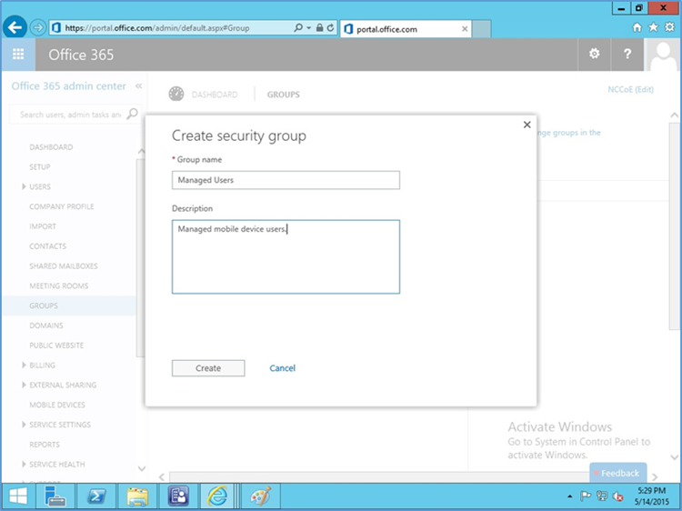
Task: Open Office 365 help question mark
Action: click(x=627, y=54)
